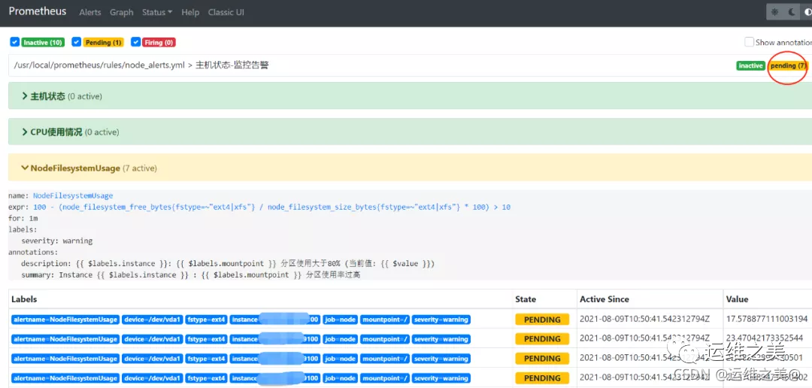Enable the Show annotations checkbox
The width and height of the screenshot is (812, 388).
[x=749, y=42]
